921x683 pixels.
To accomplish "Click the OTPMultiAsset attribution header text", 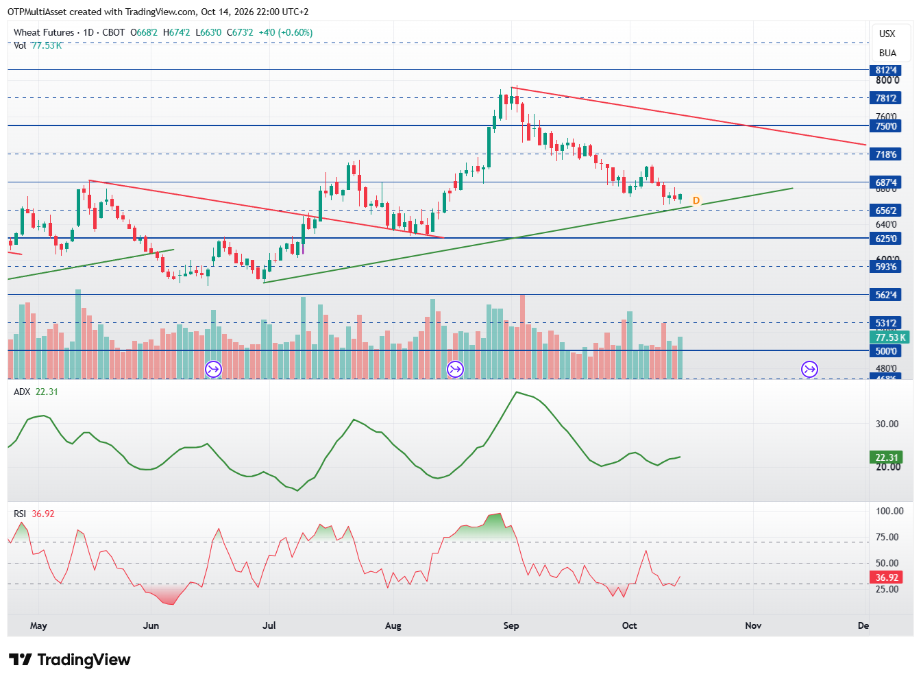I will coord(158,12).
